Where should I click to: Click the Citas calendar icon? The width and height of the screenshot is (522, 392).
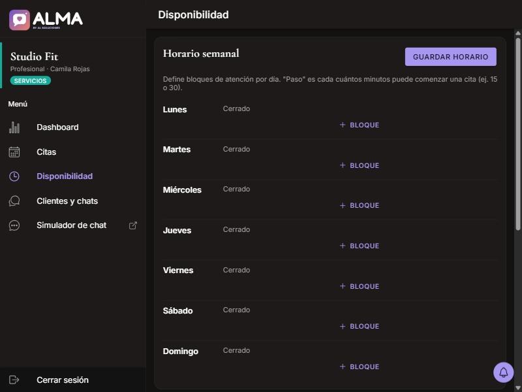(14, 152)
